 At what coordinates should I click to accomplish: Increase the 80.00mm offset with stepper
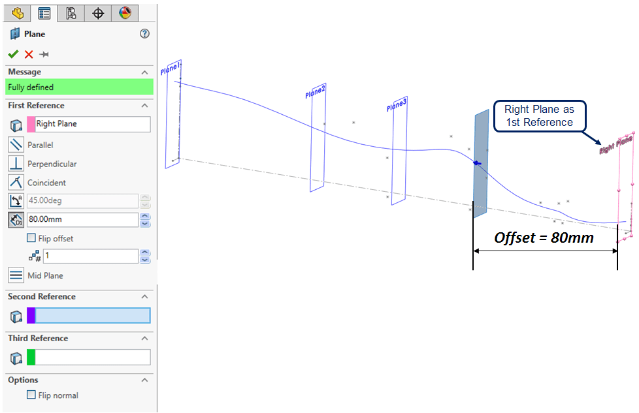pos(145,217)
